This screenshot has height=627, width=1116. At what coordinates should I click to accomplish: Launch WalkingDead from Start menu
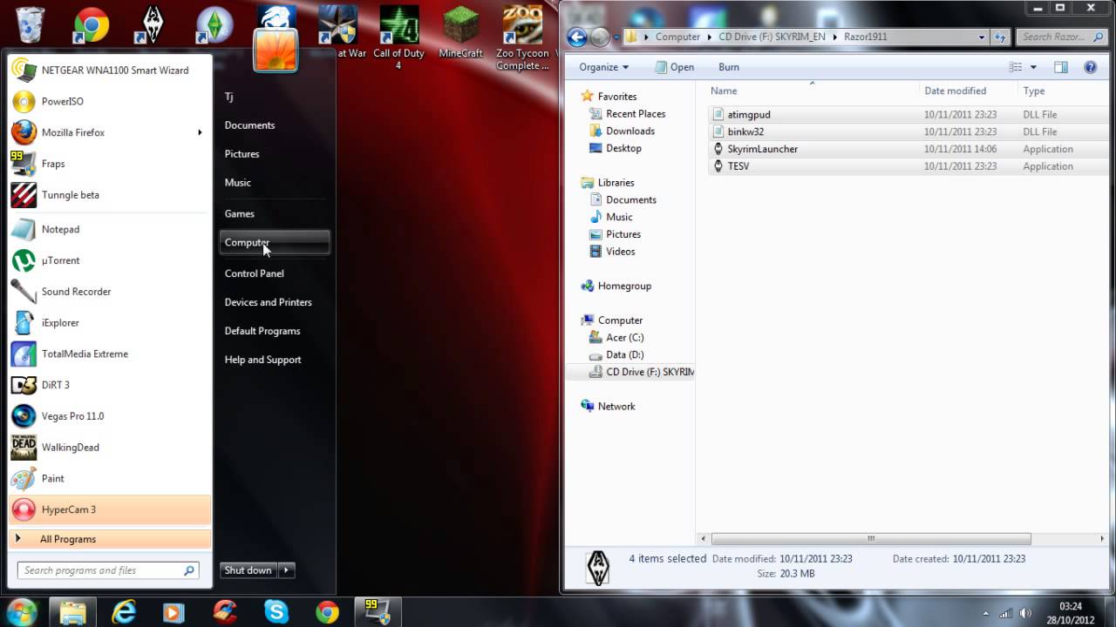point(110,448)
